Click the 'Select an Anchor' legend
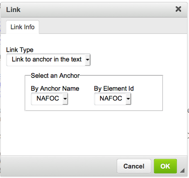The height and width of the screenshot is (178, 189). click(55, 76)
